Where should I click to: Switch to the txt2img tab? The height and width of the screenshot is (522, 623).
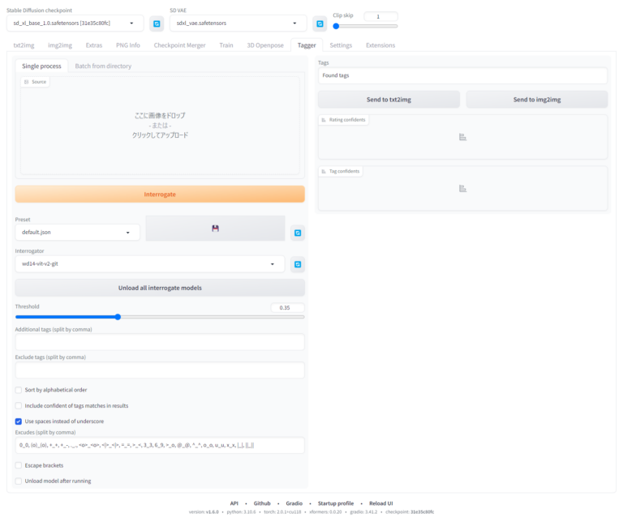24,45
